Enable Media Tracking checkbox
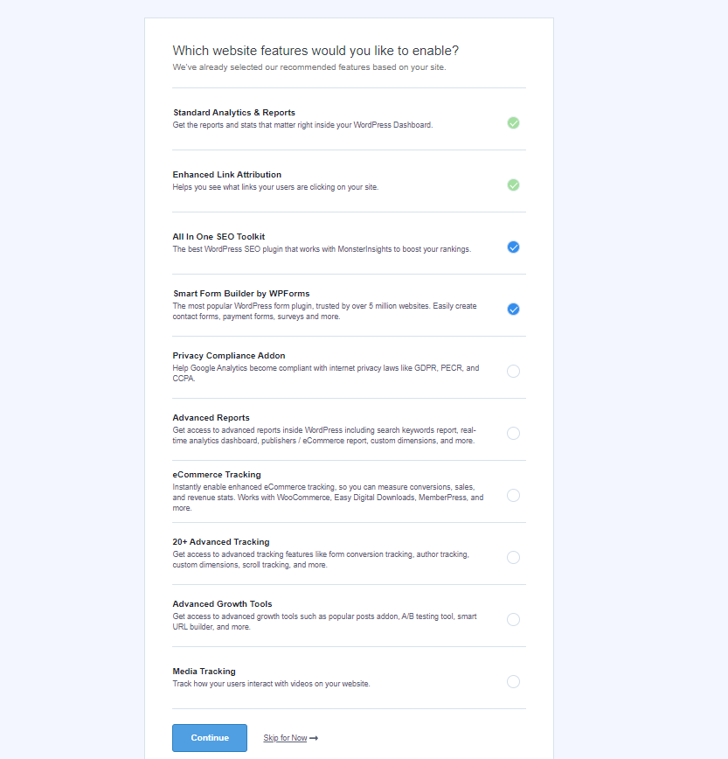The image size is (728, 759). click(x=513, y=681)
